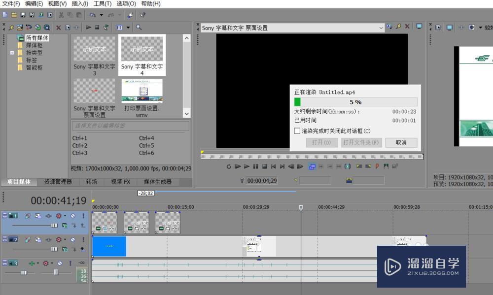Toggle compositing mode icon on video track 1
Screen dimensions: 493x295
[x=65, y=225]
